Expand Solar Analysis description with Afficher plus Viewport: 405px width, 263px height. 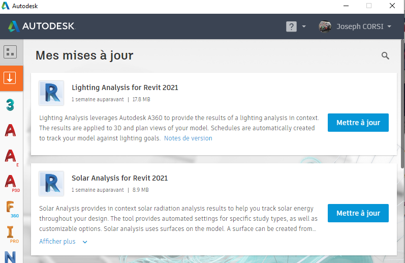click(x=63, y=242)
